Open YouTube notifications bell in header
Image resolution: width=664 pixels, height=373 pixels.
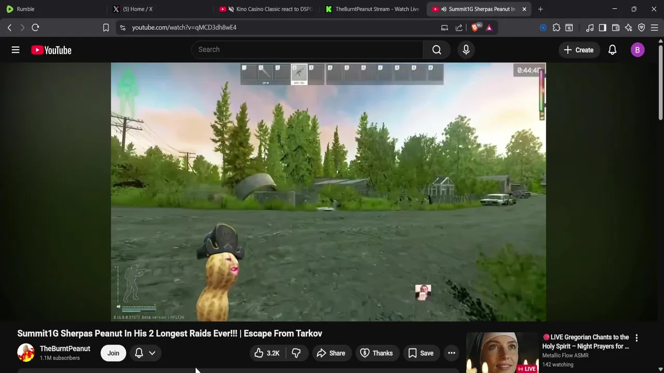point(612,50)
